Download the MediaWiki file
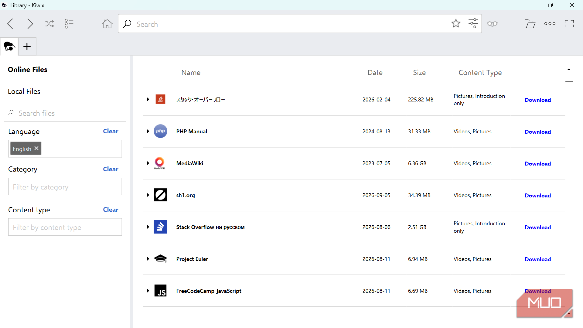Screen dimensions: 583x328 538,164
